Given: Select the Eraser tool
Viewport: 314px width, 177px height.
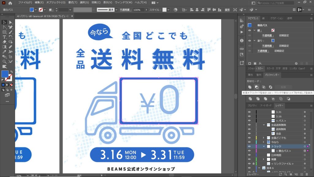Looking at the screenshot, I should pos(4,42).
